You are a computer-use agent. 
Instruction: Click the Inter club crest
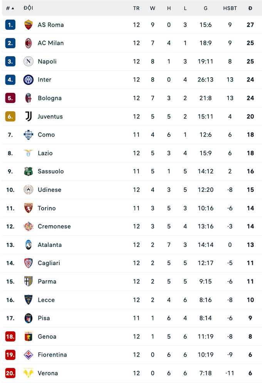[29, 80]
